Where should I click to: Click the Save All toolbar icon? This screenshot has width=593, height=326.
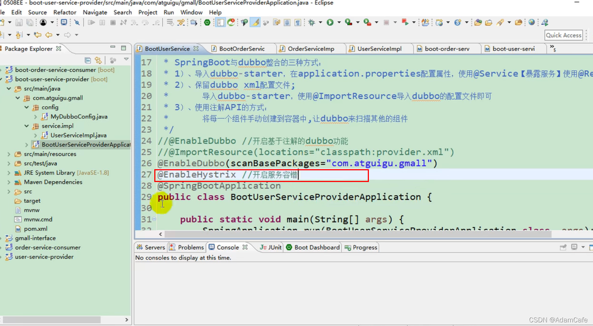pos(30,23)
